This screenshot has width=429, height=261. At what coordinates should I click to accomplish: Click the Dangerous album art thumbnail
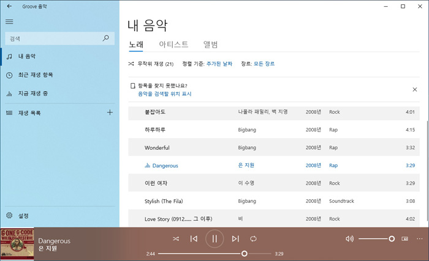tap(17, 244)
